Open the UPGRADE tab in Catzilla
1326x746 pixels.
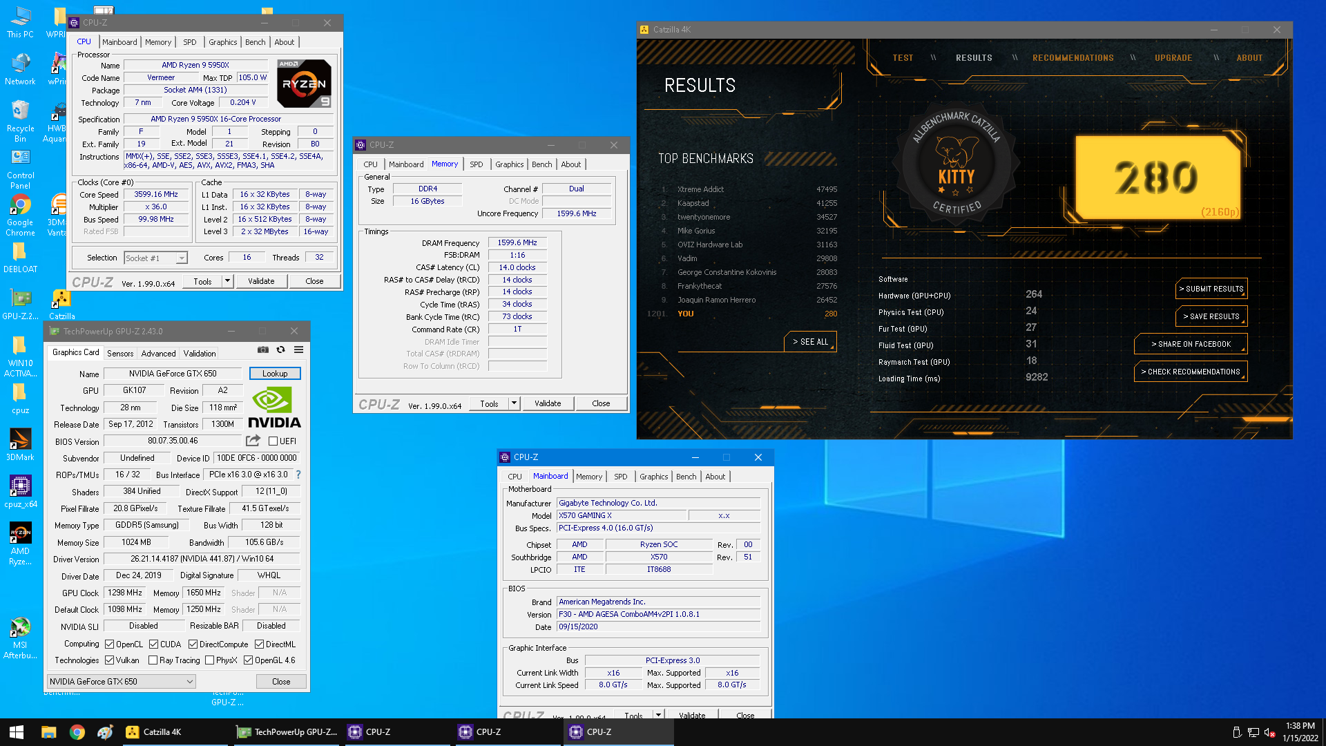1173,58
